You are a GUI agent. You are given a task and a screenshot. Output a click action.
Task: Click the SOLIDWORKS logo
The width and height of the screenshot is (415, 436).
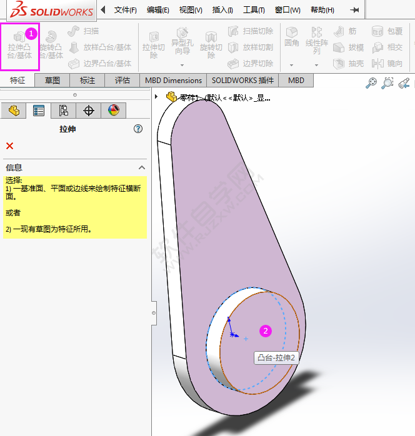52,9
